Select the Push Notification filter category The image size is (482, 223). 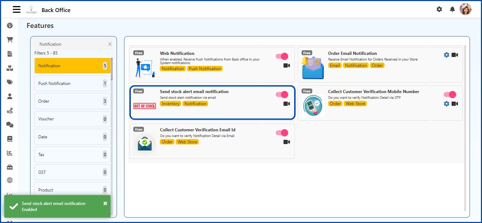(x=72, y=83)
